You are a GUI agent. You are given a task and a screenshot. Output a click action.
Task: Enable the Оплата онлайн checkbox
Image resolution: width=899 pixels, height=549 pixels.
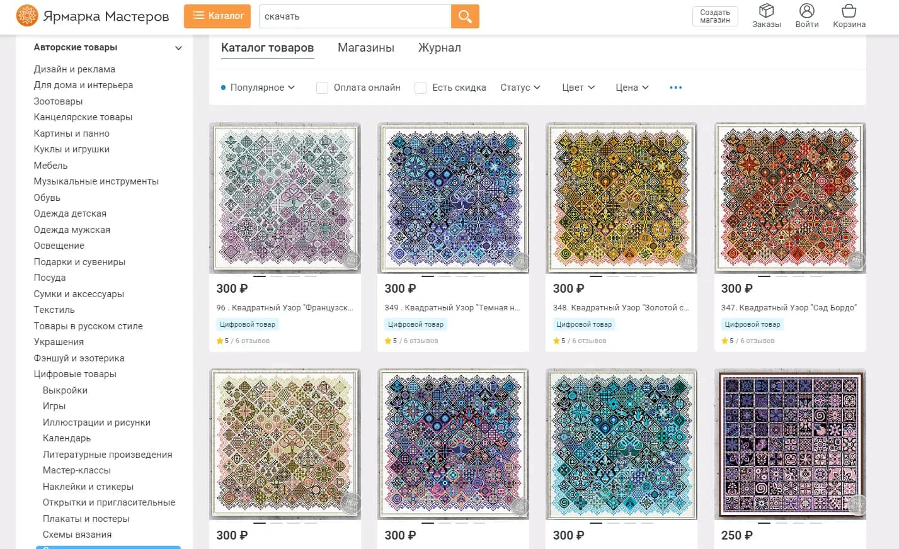pyautogui.click(x=322, y=88)
